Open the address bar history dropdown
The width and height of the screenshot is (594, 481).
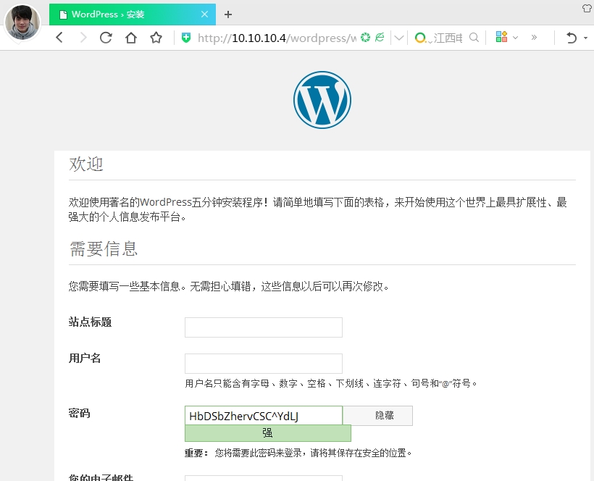(398, 38)
